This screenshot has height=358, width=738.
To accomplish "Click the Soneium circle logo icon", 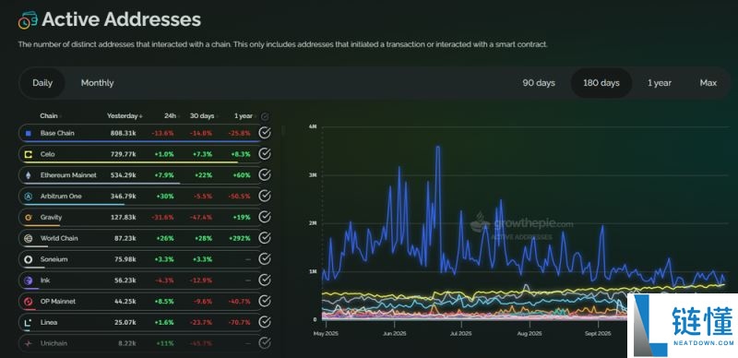I will [x=29, y=259].
